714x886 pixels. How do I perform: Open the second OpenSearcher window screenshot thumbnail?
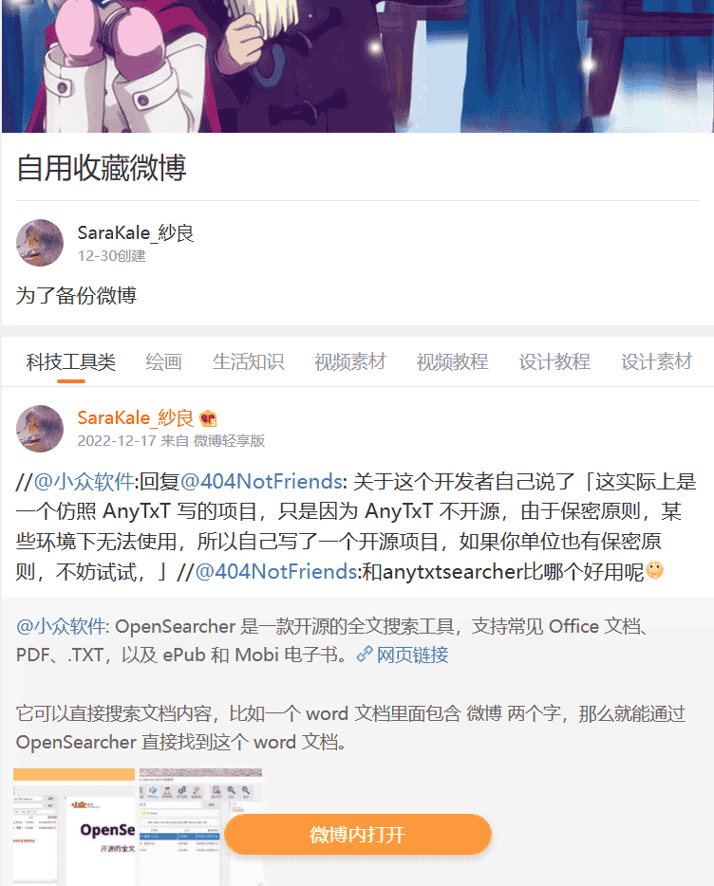point(201,827)
